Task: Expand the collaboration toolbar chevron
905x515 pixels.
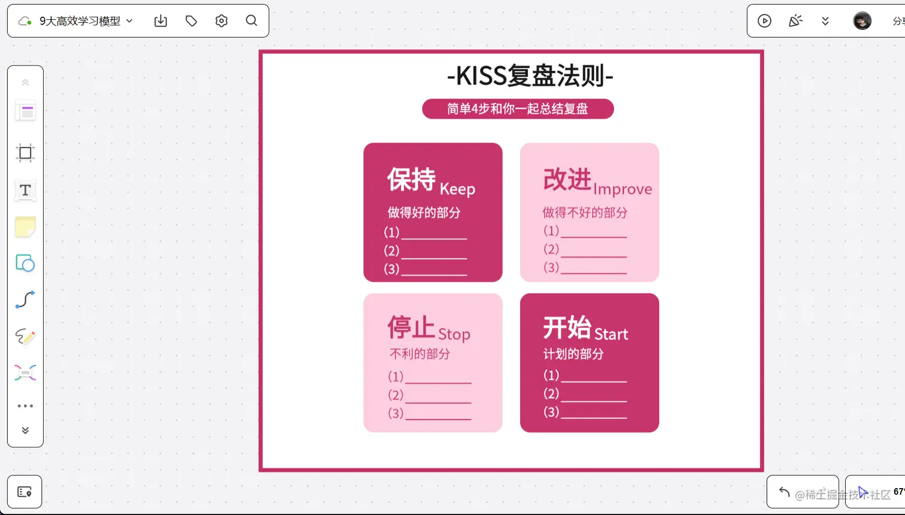Action: tap(825, 20)
